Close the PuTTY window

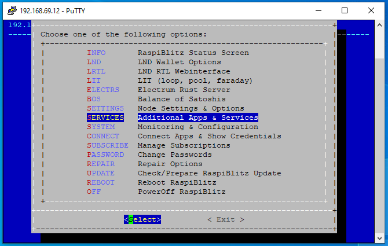[x=371, y=10]
